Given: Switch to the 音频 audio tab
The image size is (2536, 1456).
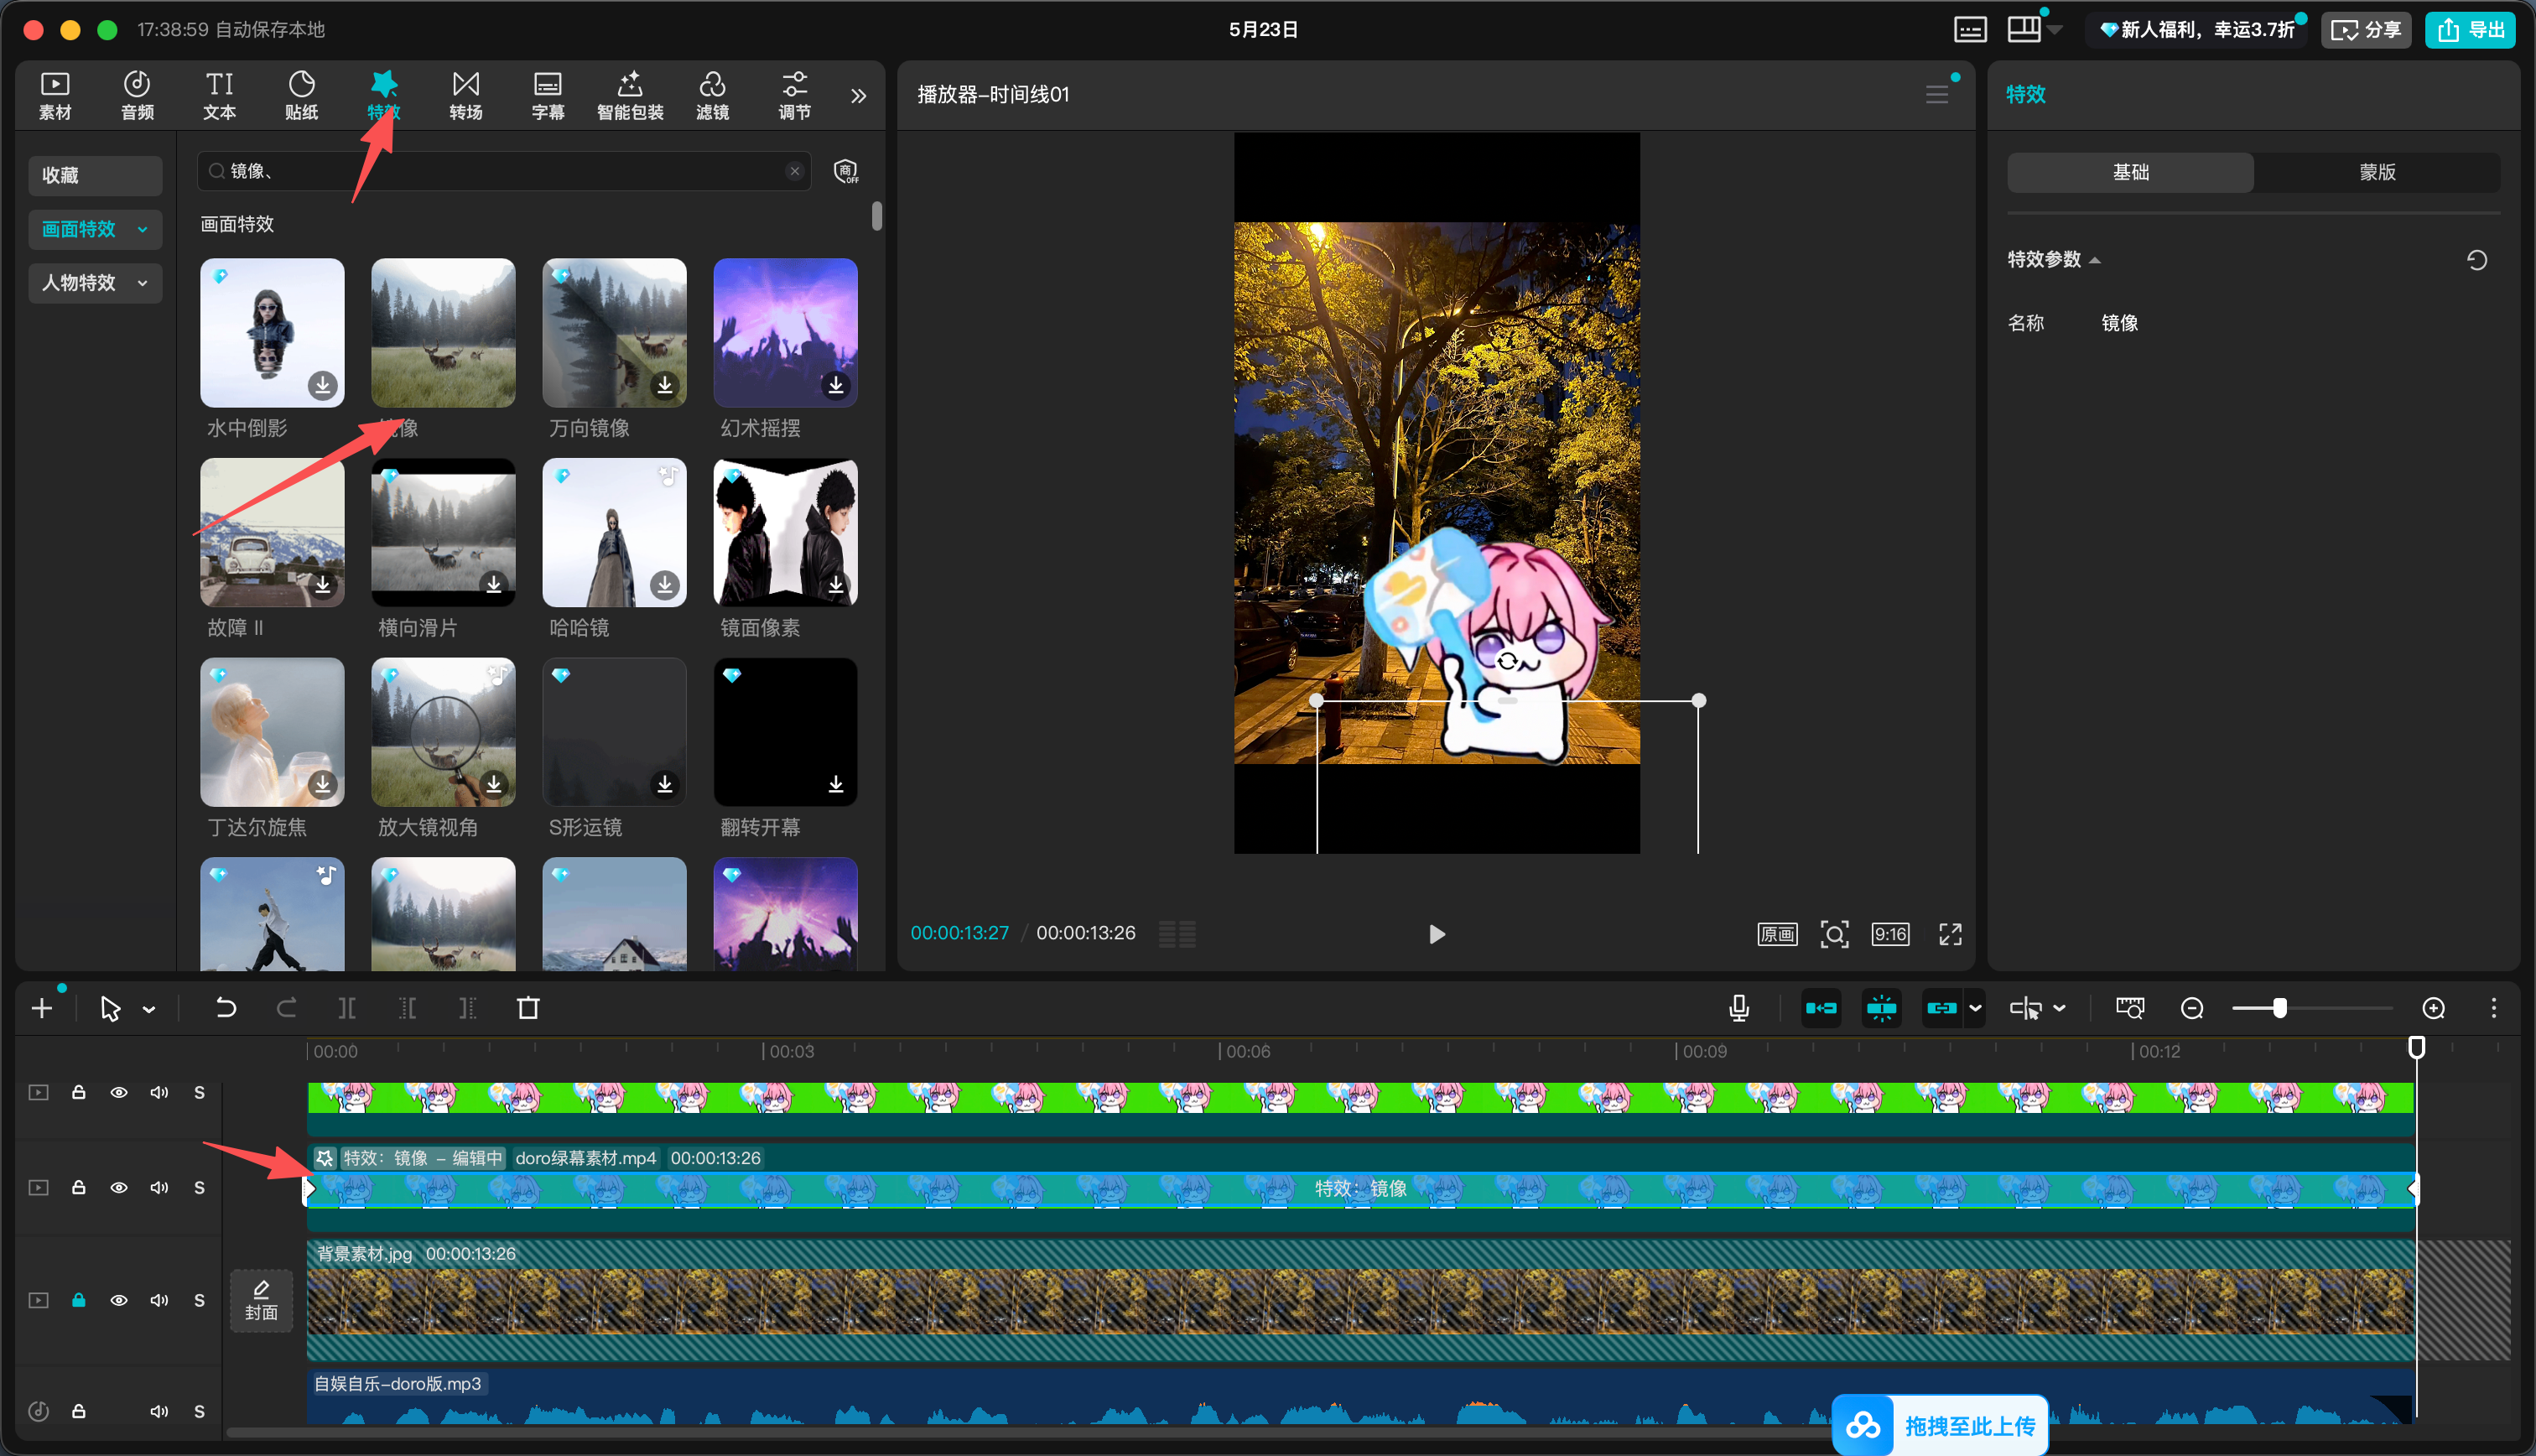Looking at the screenshot, I should pos(137,95).
